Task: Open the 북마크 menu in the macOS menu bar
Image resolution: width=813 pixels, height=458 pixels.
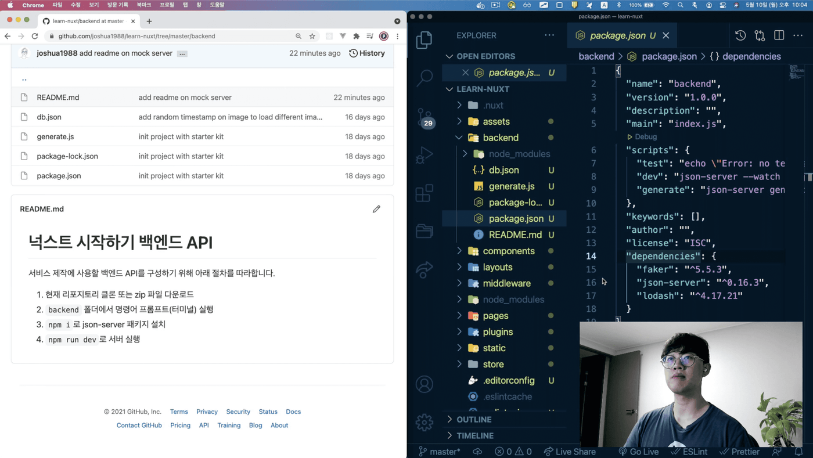Action: point(144,5)
